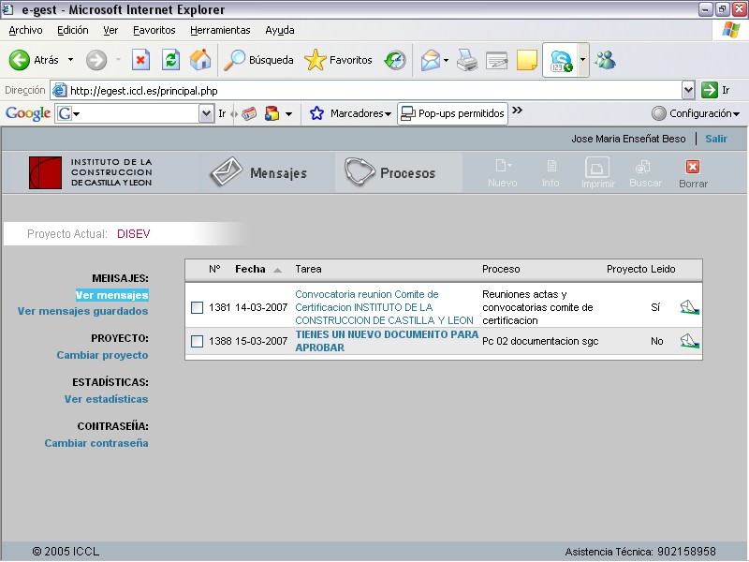This screenshot has width=749, height=562.
Task: Sort by the Tarea column header
Action: [x=308, y=269]
